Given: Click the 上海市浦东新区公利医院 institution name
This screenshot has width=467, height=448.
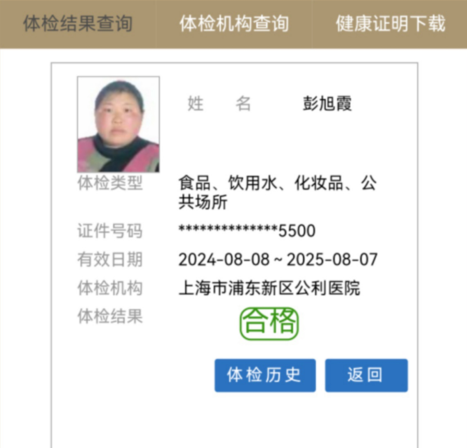Looking at the screenshot, I should (x=270, y=288).
